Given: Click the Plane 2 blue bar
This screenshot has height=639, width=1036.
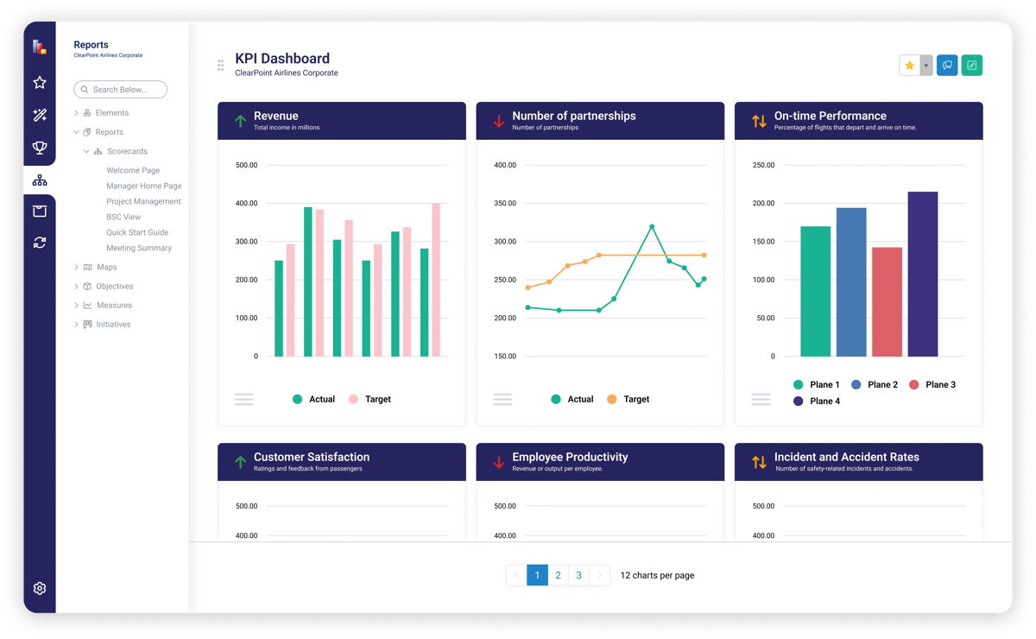Looking at the screenshot, I should (851, 282).
